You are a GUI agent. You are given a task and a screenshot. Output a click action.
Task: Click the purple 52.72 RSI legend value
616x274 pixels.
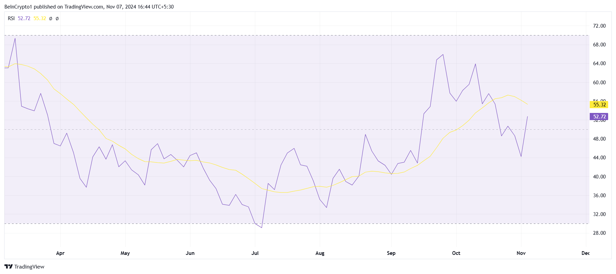[x=24, y=18]
